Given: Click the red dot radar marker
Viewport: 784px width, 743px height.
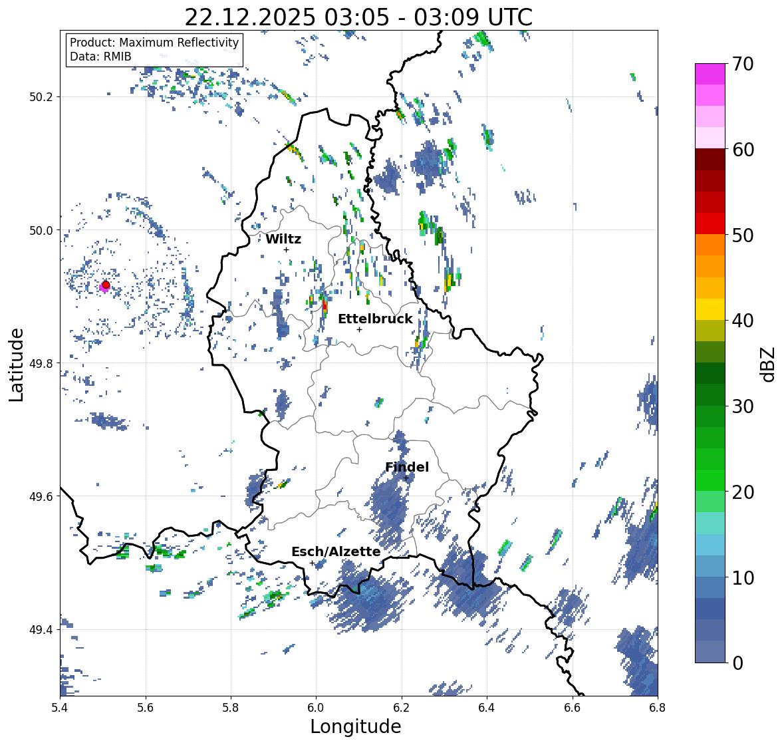Looking at the screenshot, I should click(106, 285).
